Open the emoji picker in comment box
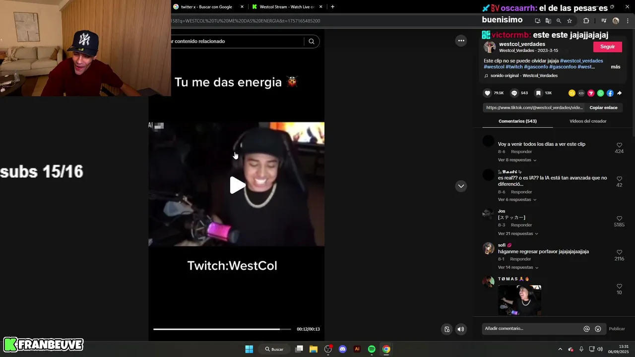The image size is (635, 357). tap(598, 329)
